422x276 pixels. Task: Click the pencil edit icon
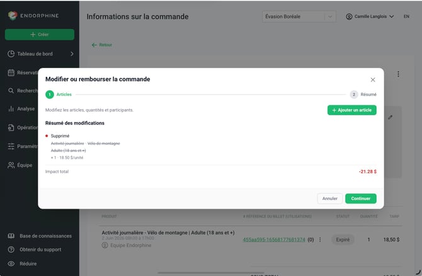pos(391,117)
